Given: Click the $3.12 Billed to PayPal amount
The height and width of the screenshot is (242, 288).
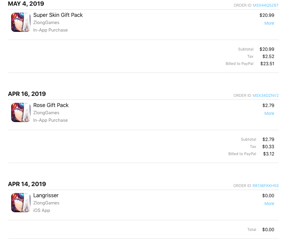Looking at the screenshot, I should [268, 154].
